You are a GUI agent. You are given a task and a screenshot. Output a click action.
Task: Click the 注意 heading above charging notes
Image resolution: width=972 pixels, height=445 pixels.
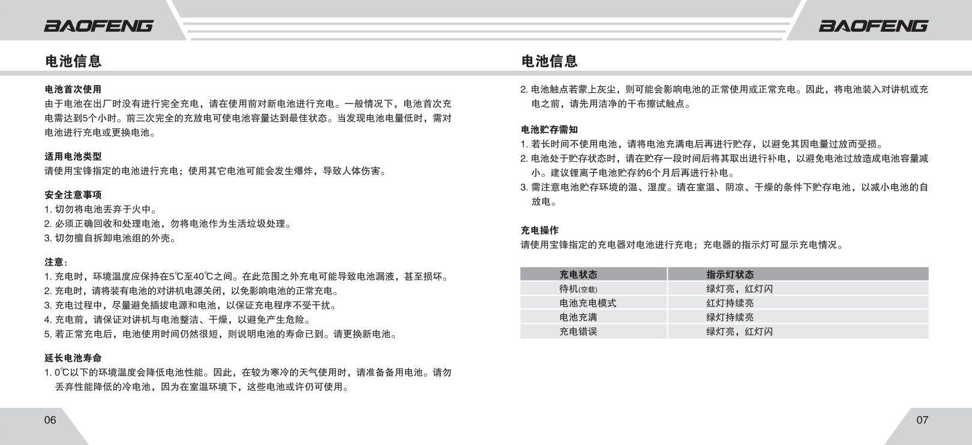pos(56,262)
